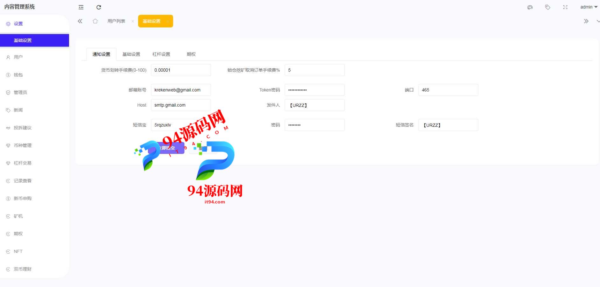
Task: Click the 矿机 icon in sidebar
Action: (x=8, y=216)
